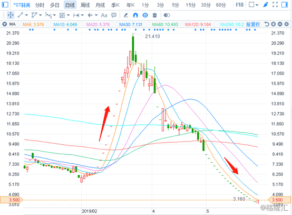The width and height of the screenshot is (292, 215).
Task: Select the polyline wave drawing tool
Action: click(48, 15)
